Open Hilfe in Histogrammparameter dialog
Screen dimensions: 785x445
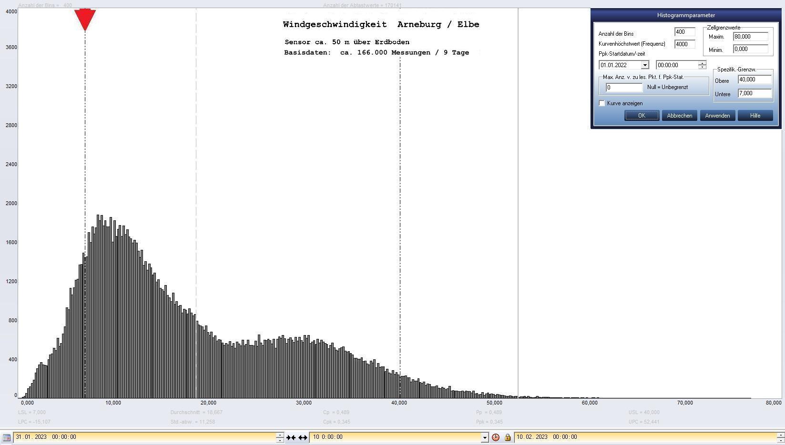click(755, 116)
